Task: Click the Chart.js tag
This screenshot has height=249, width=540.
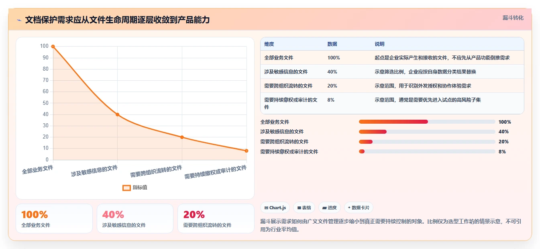Action: [x=275, y=208]
